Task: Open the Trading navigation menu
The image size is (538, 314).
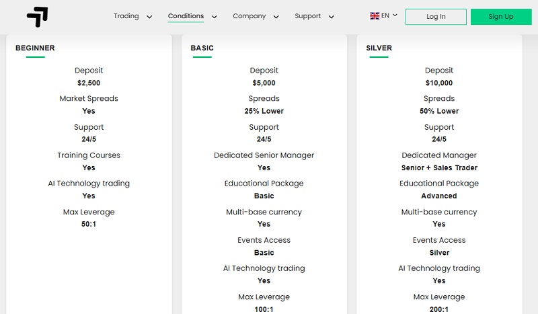Action: (126, 16)
